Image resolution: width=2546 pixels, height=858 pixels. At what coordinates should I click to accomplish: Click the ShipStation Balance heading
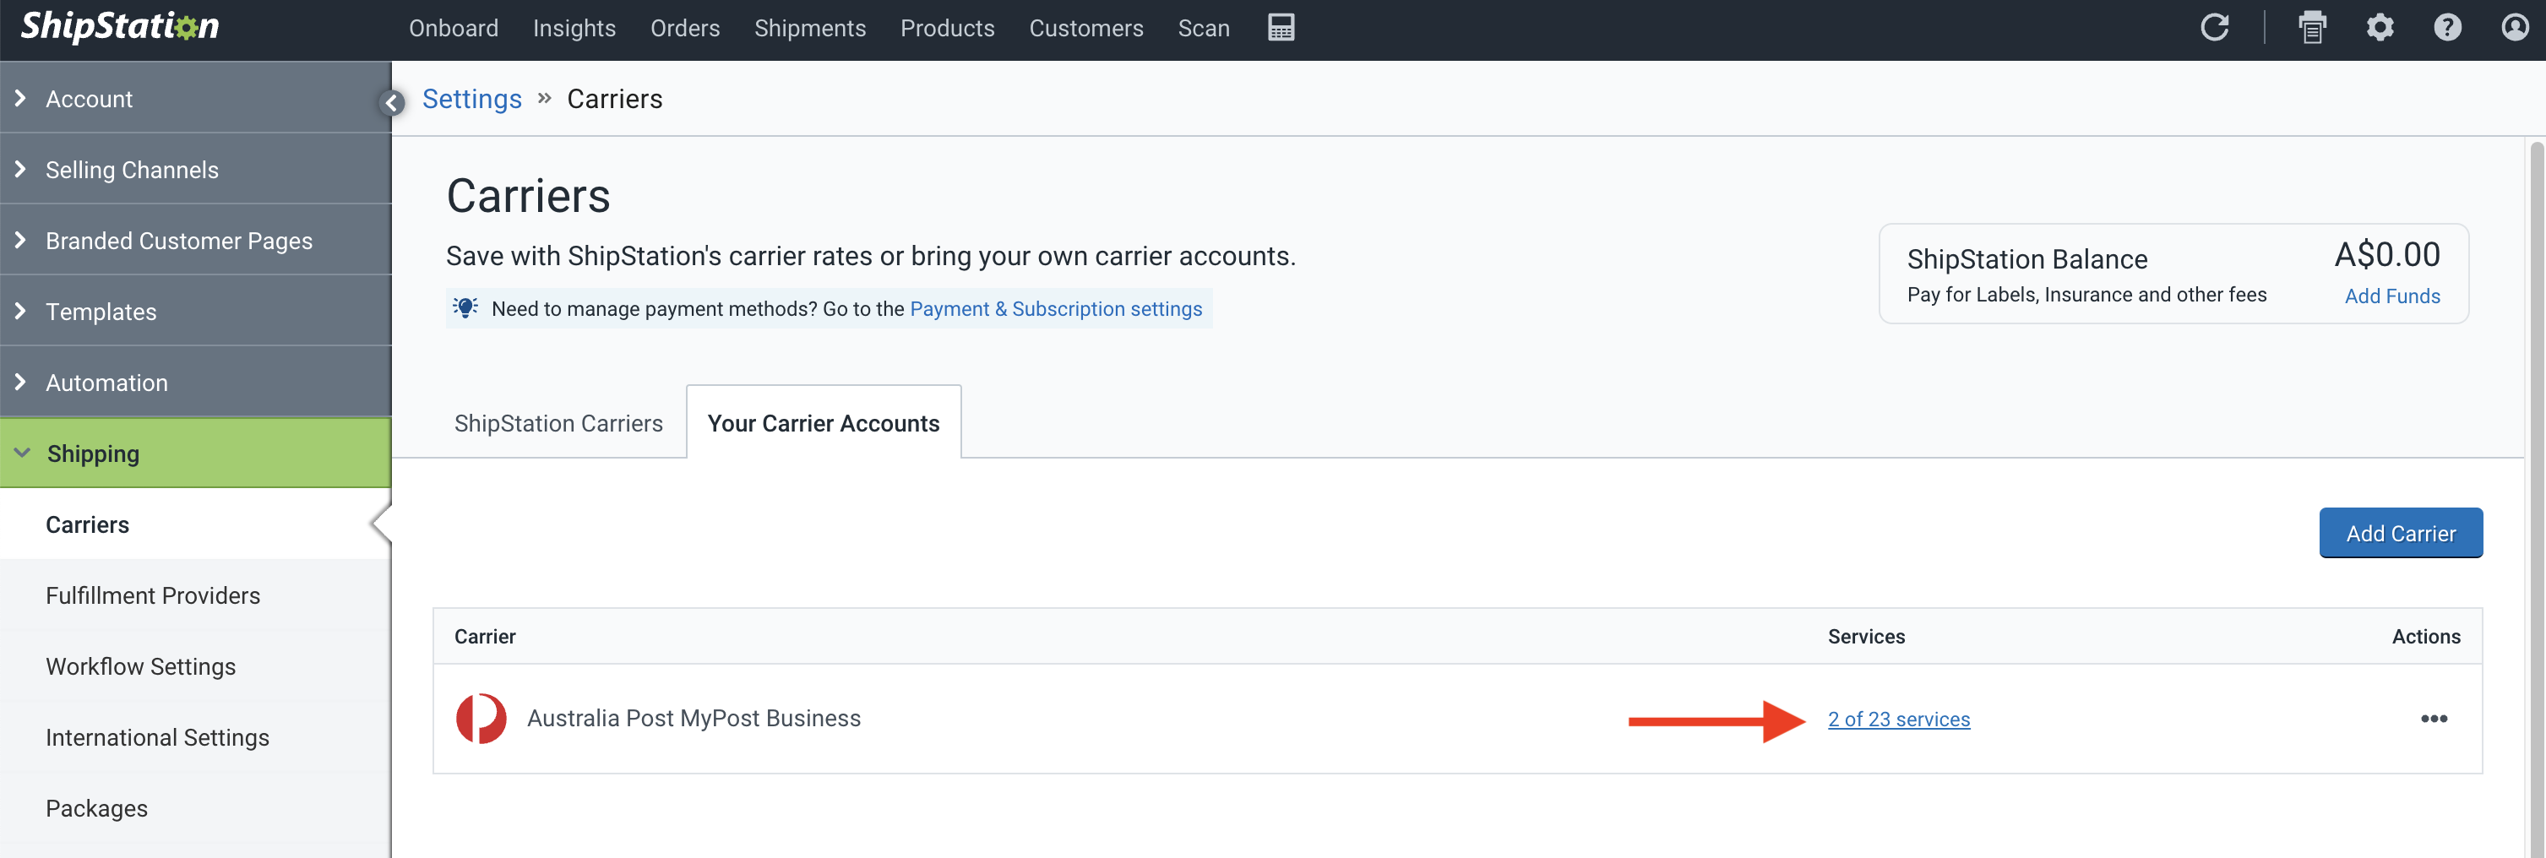[x=2027, y=259]
